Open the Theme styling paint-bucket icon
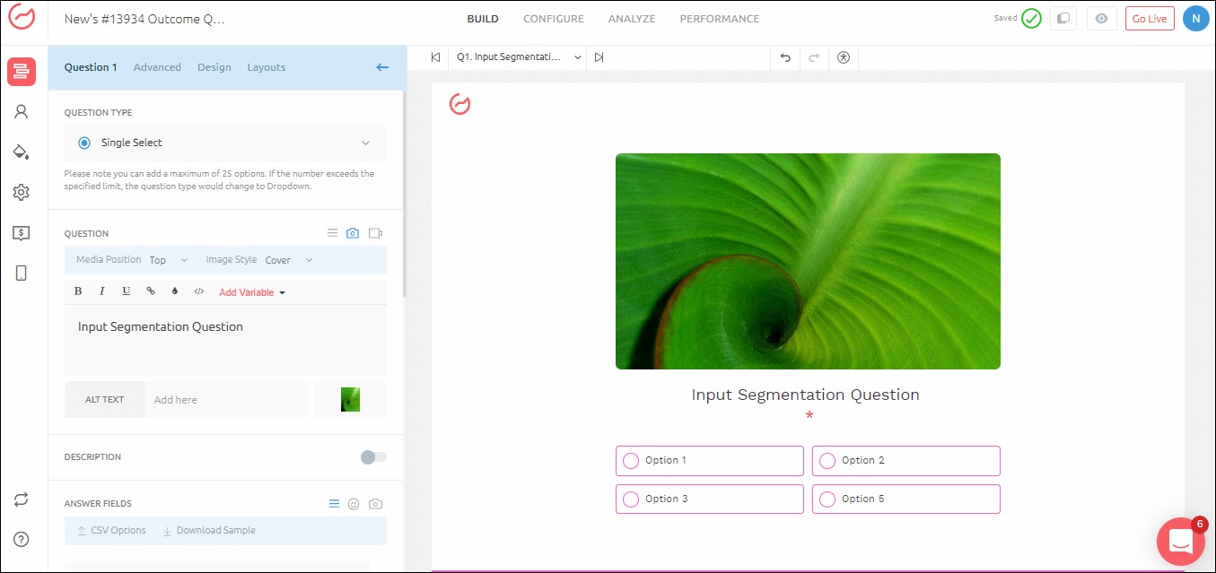 (22, 151)
